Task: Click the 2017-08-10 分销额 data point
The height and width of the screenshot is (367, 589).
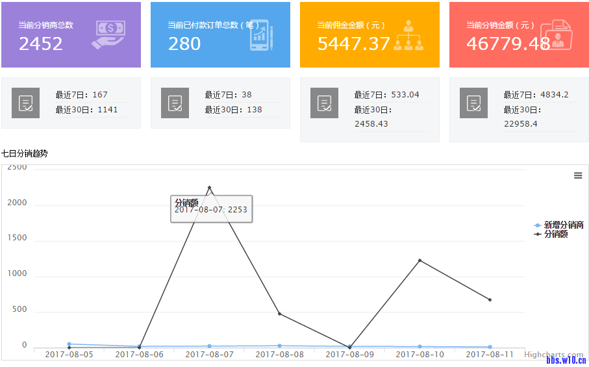Action: pos(420,260)
